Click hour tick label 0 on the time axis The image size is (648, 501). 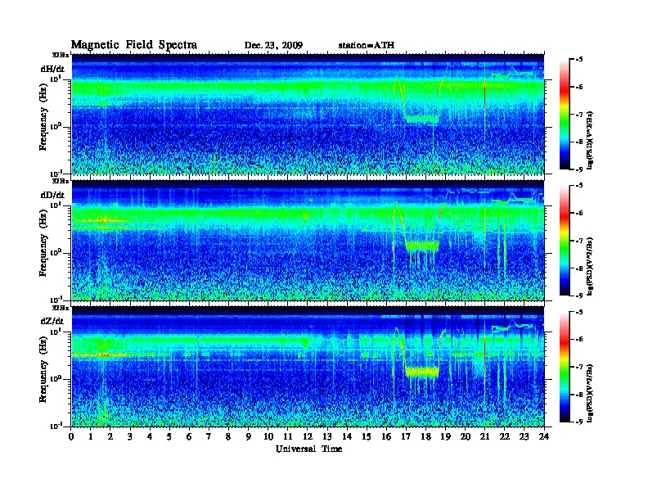pos(71,436)
